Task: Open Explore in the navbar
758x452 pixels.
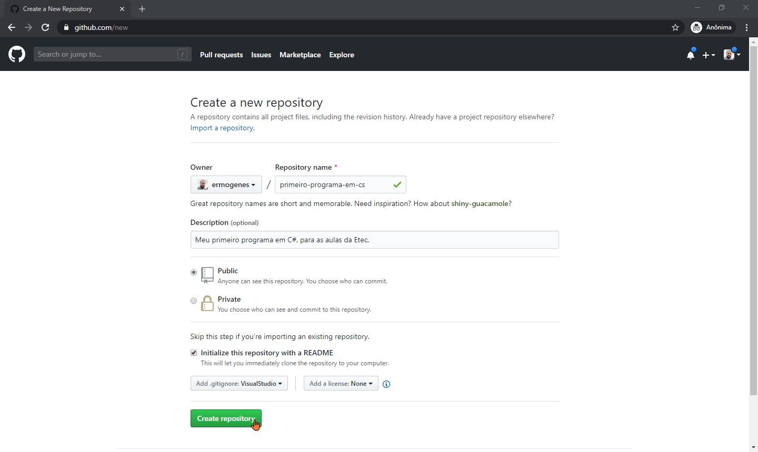Action: click(342, 55)
